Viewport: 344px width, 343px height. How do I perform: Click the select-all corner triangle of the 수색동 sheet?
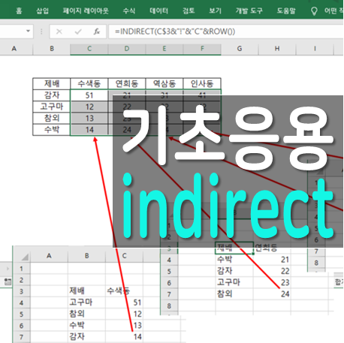tap(24, 257)
